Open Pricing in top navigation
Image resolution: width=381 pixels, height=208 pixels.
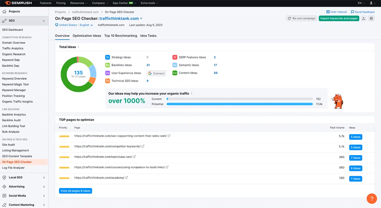[x=61, y=3]
